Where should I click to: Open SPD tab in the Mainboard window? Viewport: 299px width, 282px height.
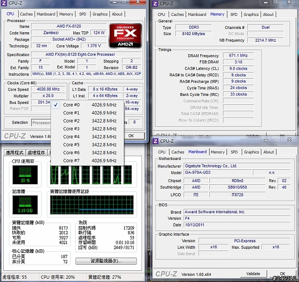point(234,152)
